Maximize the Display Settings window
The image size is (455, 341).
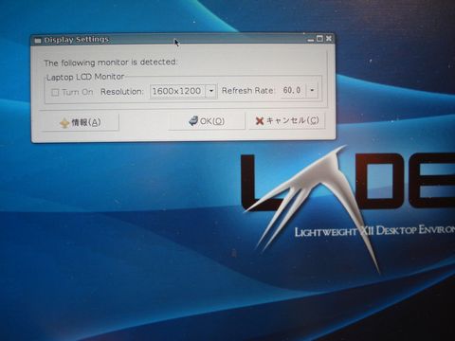(x=319, y=39)
